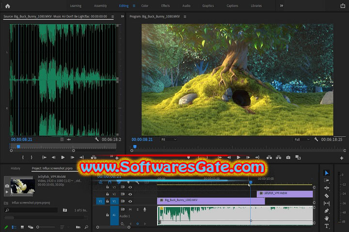Switch to the Audio workspace
This screenshot has width=349, height=232.
pos(186,6)
